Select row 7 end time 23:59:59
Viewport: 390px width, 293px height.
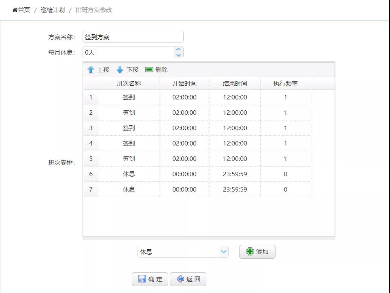click(235, 190)
